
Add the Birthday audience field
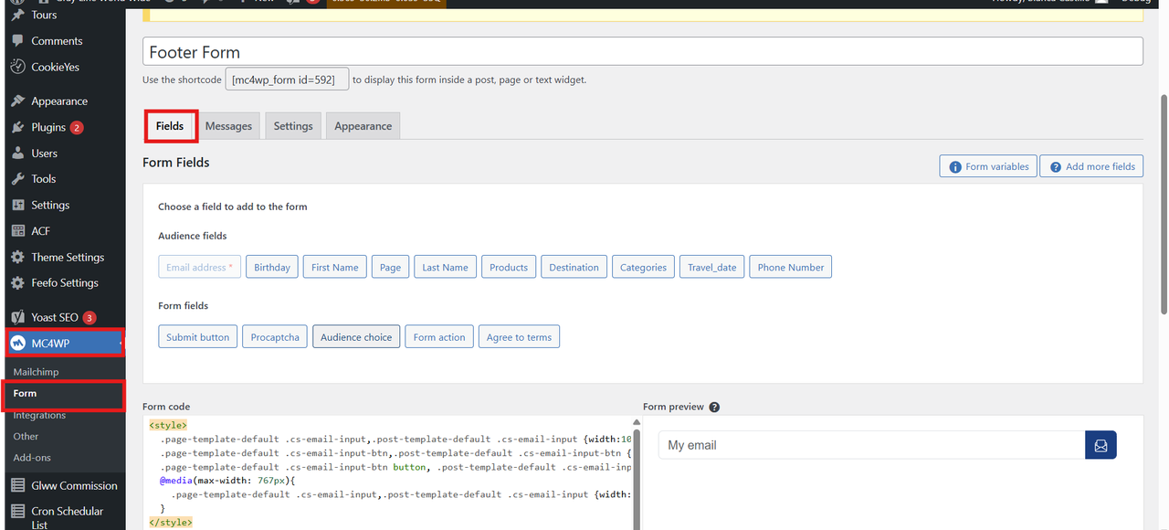(272, 268)
